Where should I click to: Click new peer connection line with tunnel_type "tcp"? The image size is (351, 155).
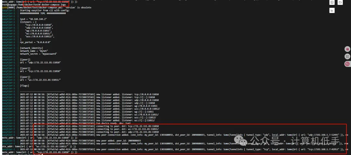[184, 149]
